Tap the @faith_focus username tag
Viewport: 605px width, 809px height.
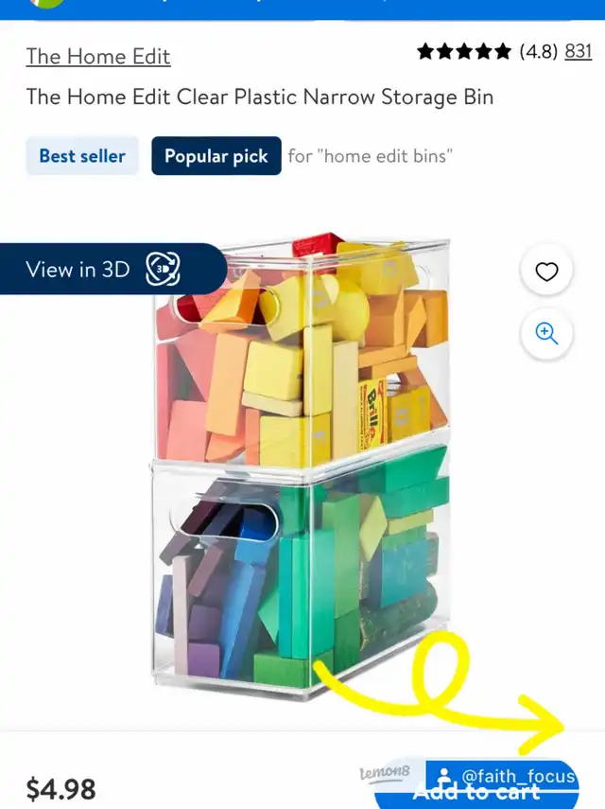[518, 776]
